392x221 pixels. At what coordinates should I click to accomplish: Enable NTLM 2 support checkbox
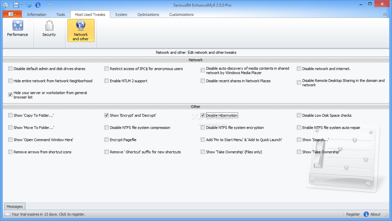[106, 81]
